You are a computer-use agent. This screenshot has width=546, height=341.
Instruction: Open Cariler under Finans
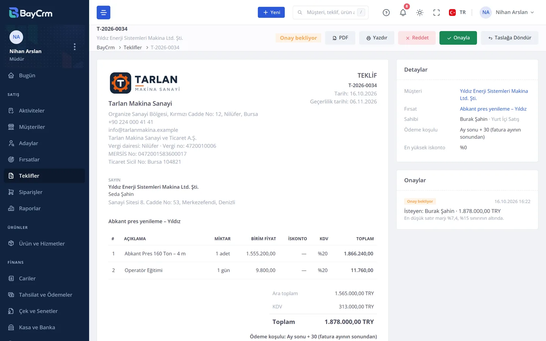click(44, 278)
